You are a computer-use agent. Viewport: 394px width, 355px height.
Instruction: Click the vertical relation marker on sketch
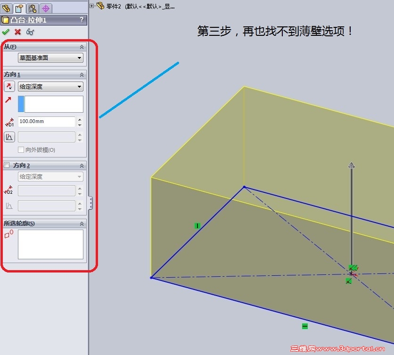(197, 226)
